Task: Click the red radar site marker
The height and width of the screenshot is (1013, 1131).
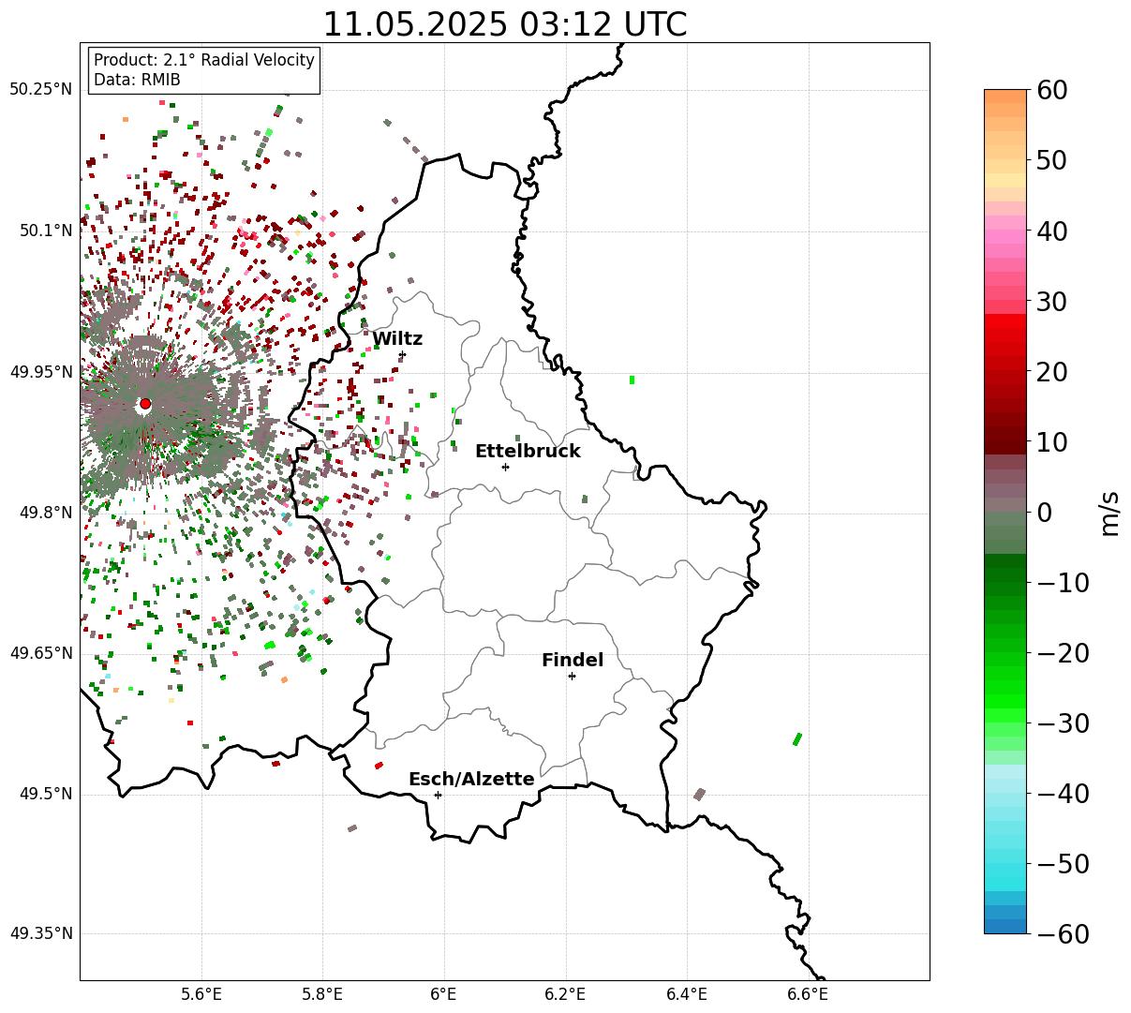Action: pos(145,404)
